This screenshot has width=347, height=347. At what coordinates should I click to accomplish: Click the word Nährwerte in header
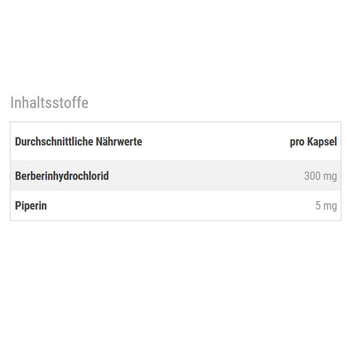(119, 142)
